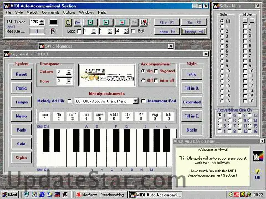Select Active/Minus One channel 16
Viewport: 266px width, 199px height.
pos(250,131)
